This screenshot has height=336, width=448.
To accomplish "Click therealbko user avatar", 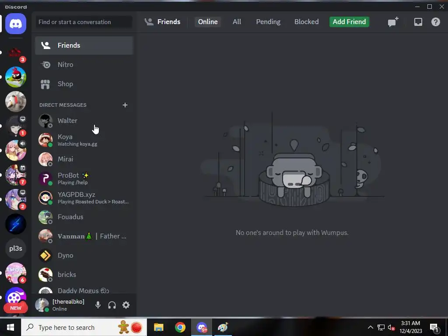I will click(x=42, y=305).
